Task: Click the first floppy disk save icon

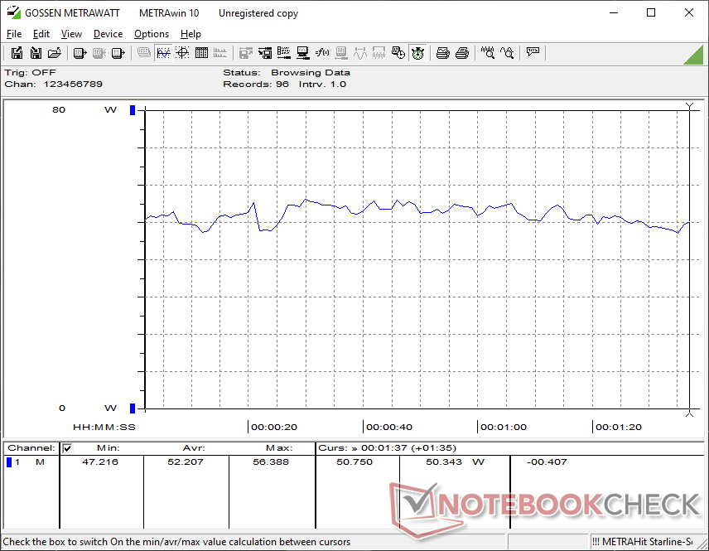Action: point(17,53)
